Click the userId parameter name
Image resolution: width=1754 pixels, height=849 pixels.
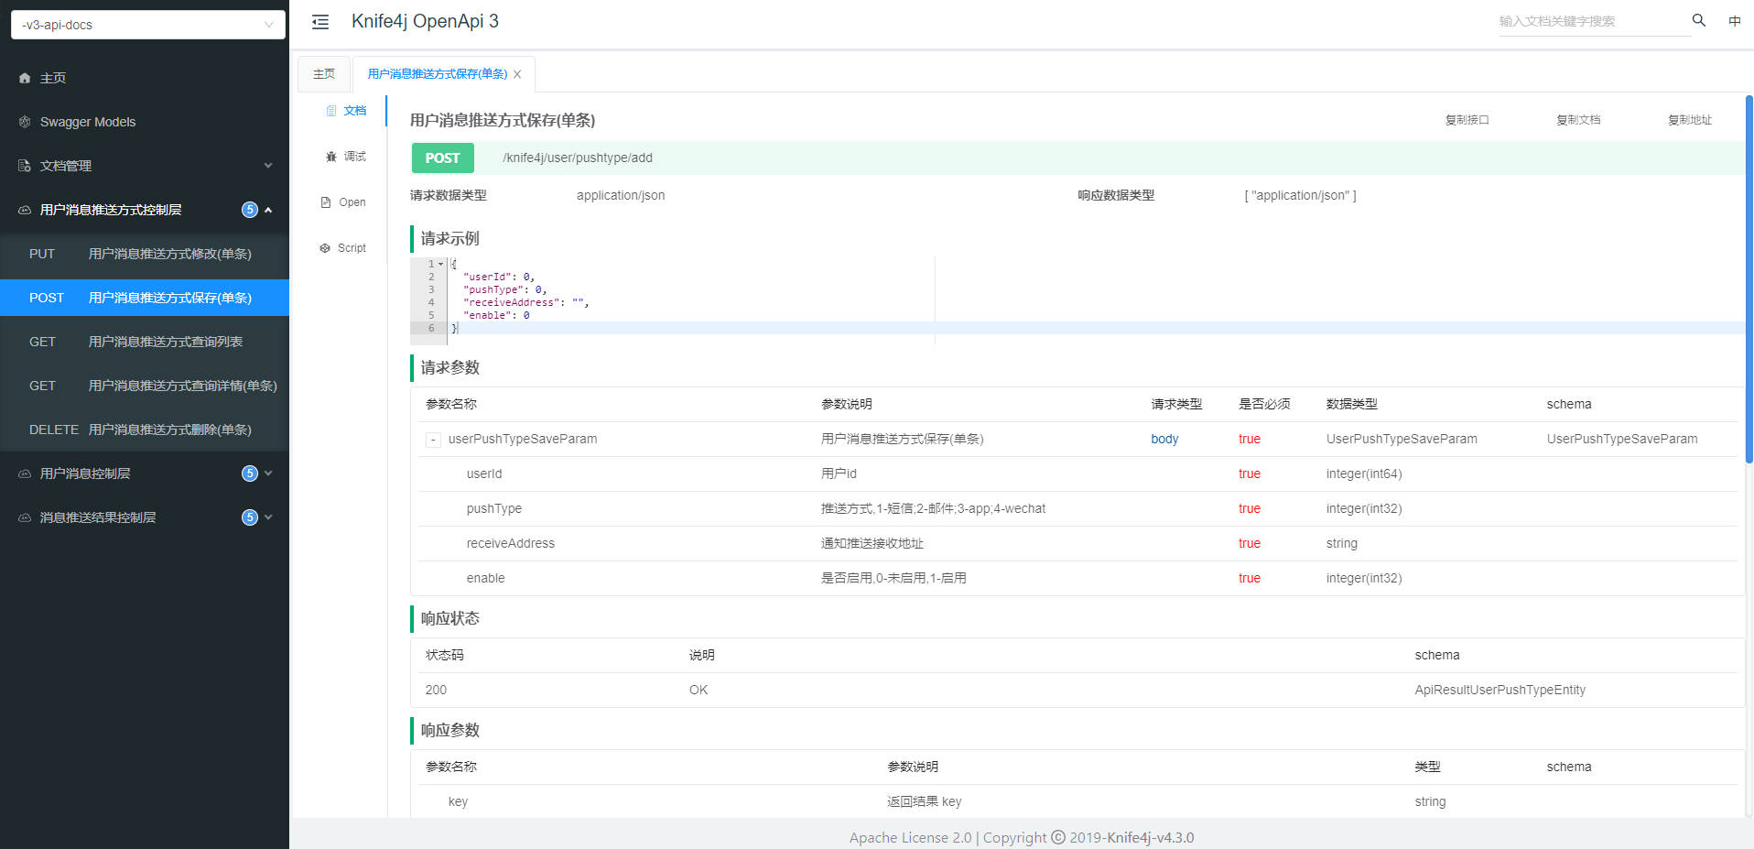pyautogui.click(x=484, y=473)
